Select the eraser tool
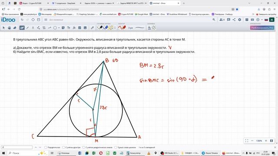 tap(15, 28)
